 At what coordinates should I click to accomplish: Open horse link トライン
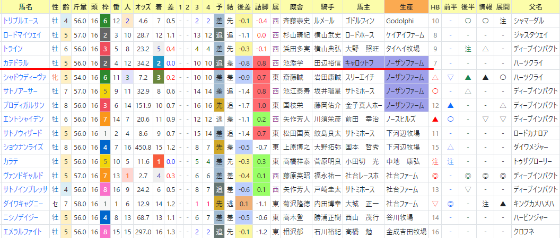tap(13, 49)
